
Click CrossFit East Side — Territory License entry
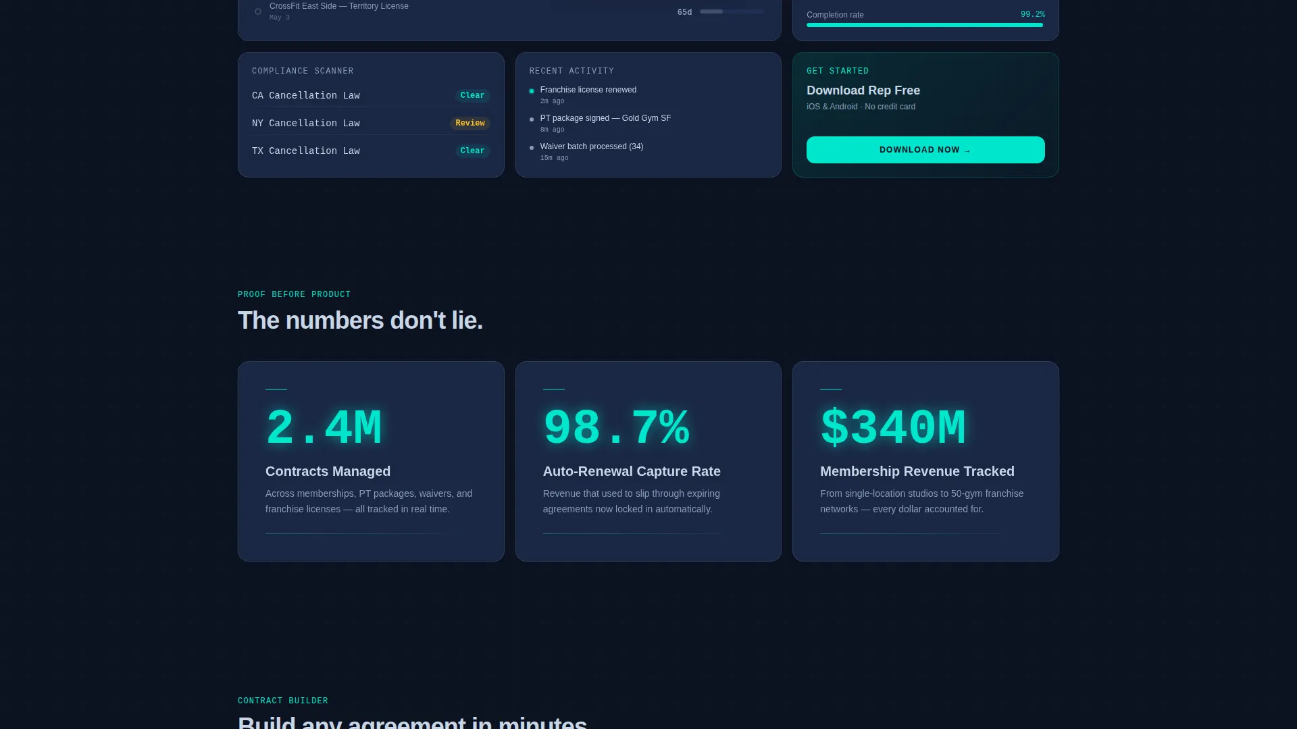(339, 6)
